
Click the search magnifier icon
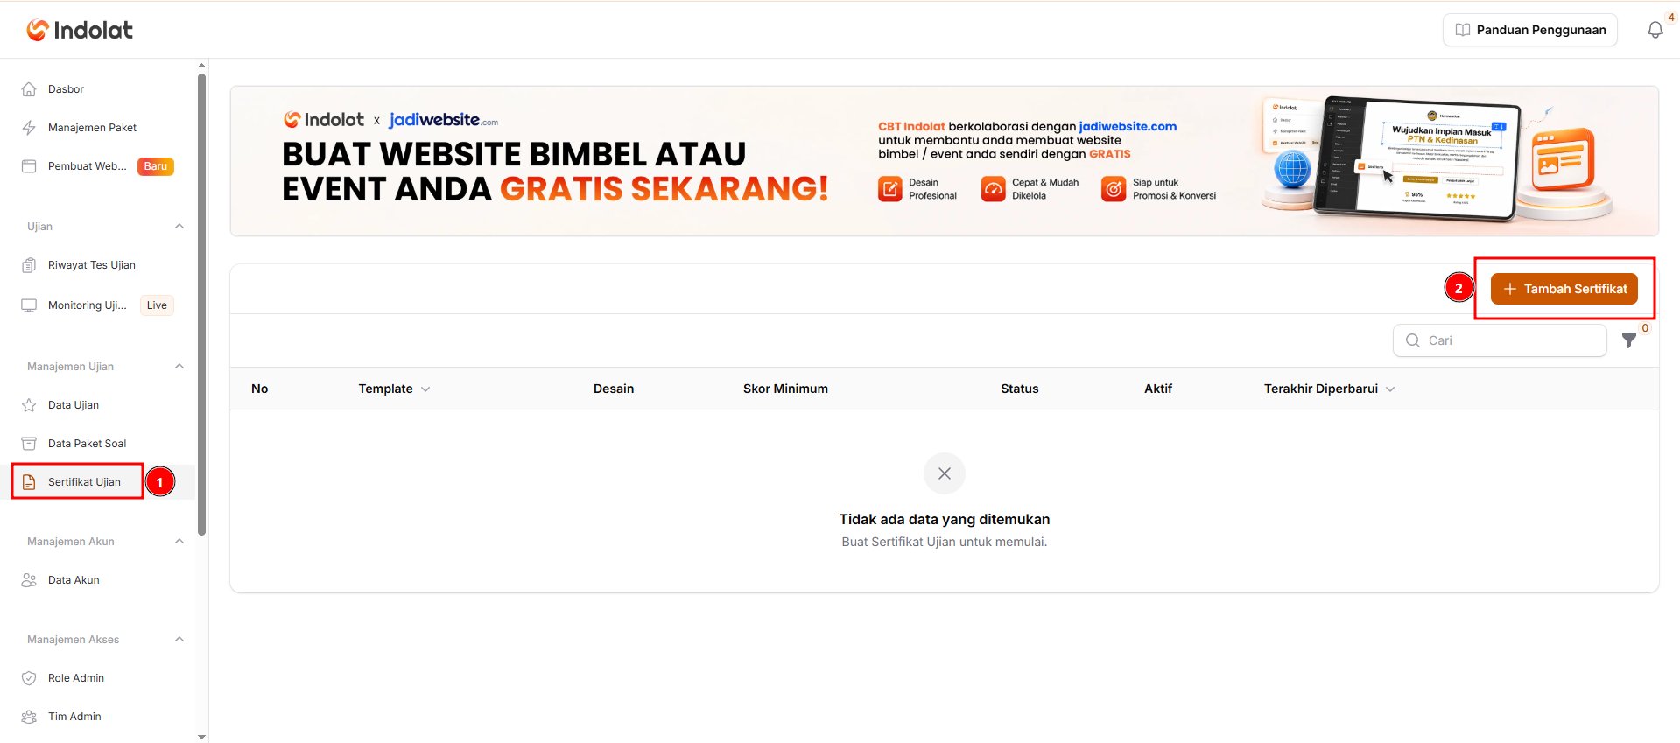(x=1413, y=340)
